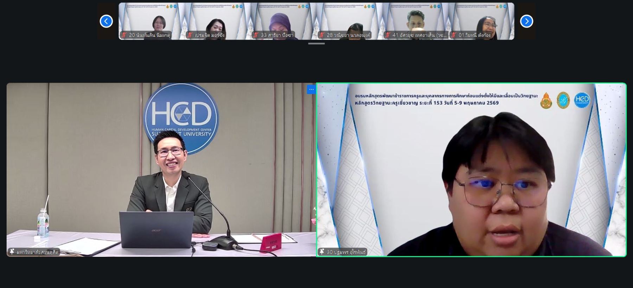
Task: Click muted mic icon of participant 41
Action: point(388,35)
